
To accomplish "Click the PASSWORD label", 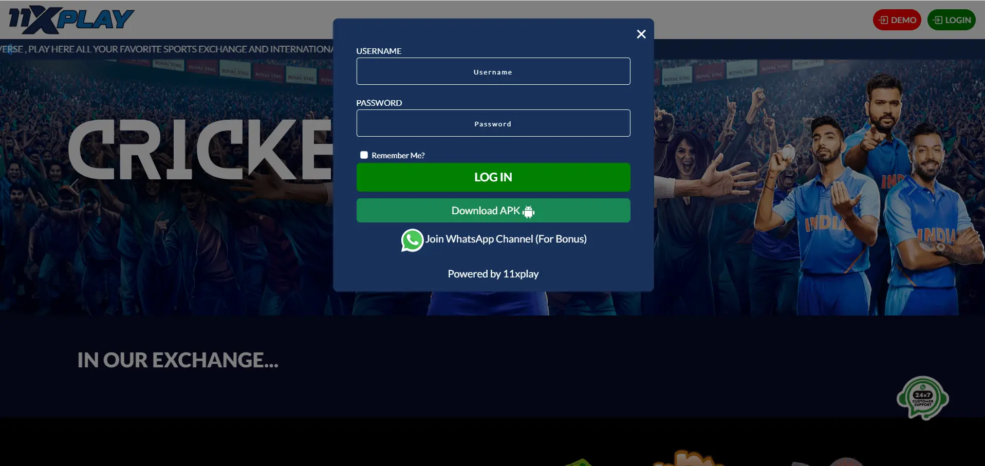I will [x=379, y=103].
